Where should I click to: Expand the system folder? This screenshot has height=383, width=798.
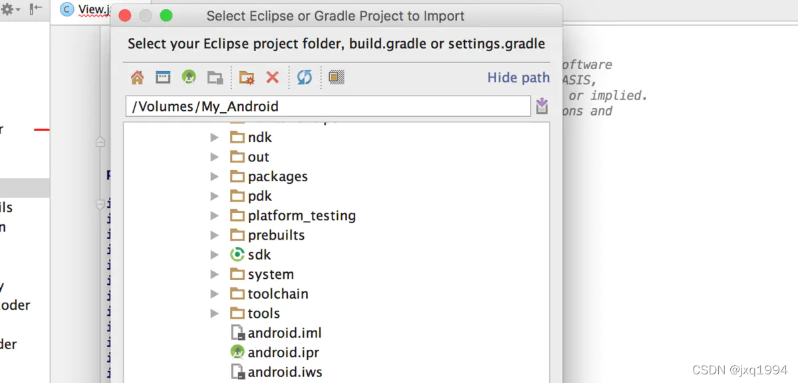(214, 274)
